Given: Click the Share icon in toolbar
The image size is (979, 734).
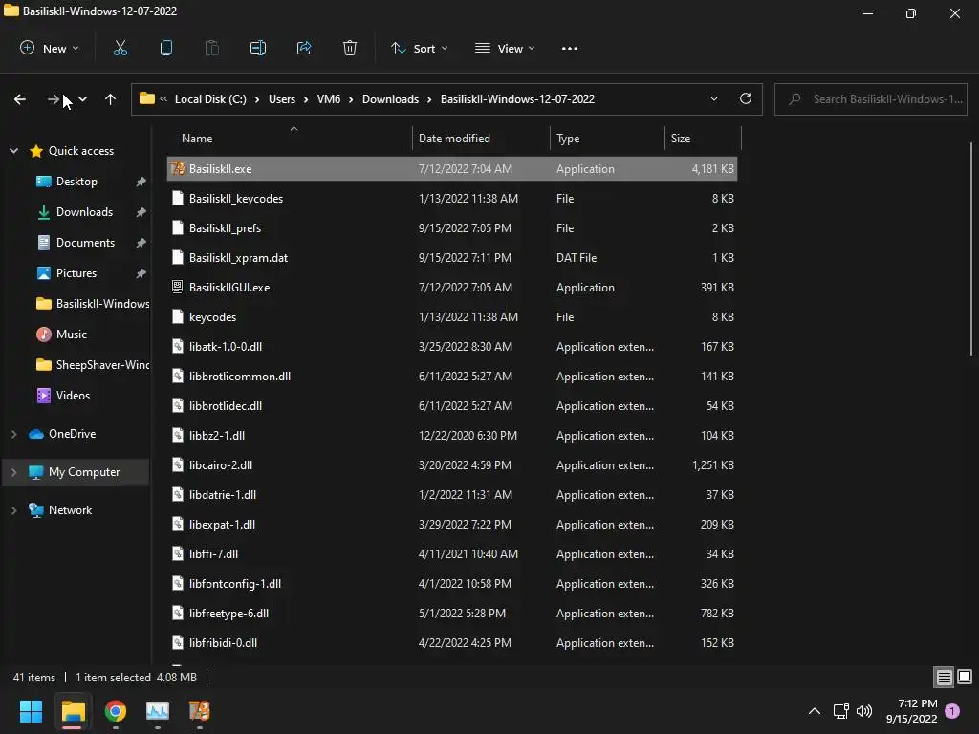Looking at the screenshot, I should coord(304,48).
